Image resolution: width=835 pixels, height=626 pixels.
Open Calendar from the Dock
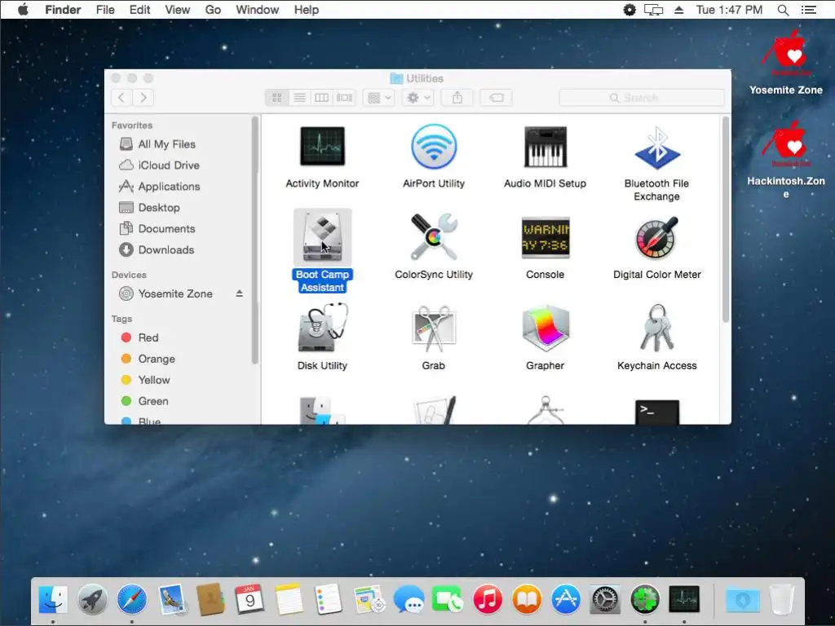click(x=250, y=599)
